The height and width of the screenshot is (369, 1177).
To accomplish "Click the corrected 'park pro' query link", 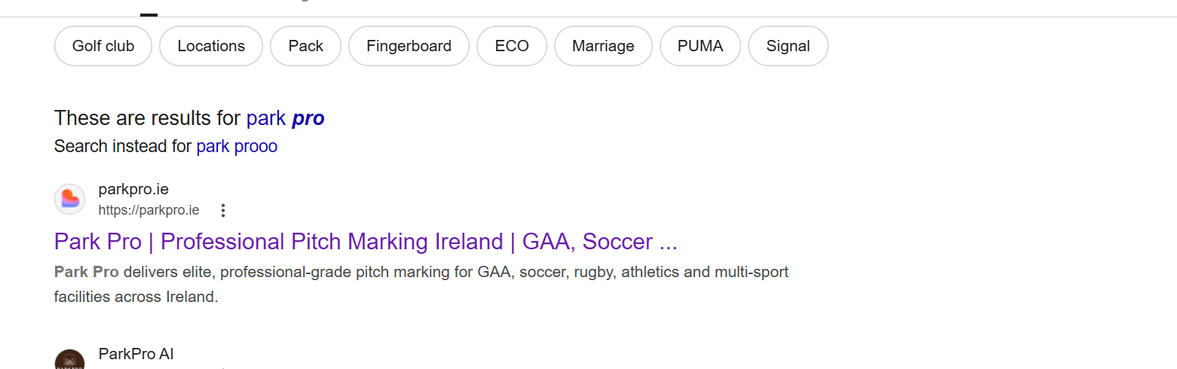I will (285, 118).
